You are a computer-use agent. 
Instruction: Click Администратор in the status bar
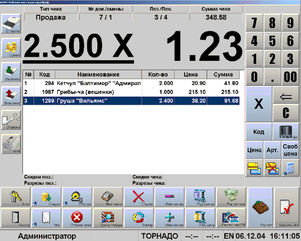pyautogui.click(x=47, y=236)
